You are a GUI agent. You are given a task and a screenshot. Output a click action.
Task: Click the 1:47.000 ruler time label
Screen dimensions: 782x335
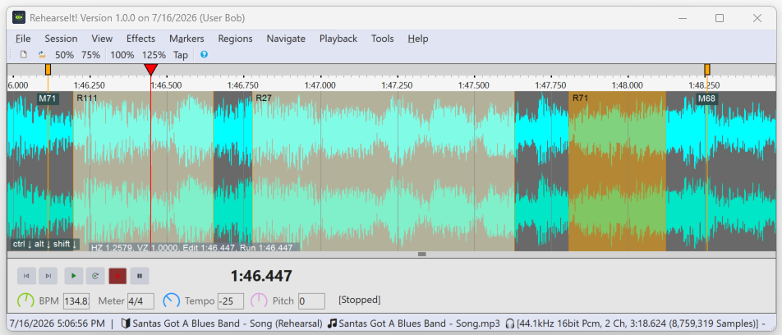click(x=320, y=85)
